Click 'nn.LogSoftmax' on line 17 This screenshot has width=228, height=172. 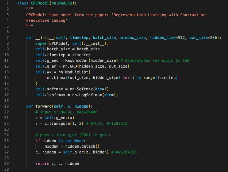pos(87,95)
